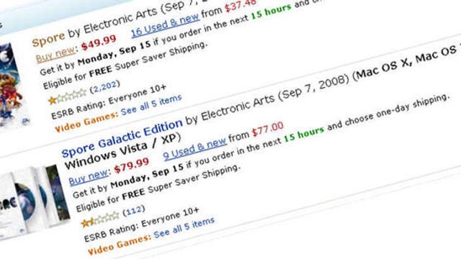461x259 pixels.
Task: Click See all 5 items under Spore
Action: [151, 105]
